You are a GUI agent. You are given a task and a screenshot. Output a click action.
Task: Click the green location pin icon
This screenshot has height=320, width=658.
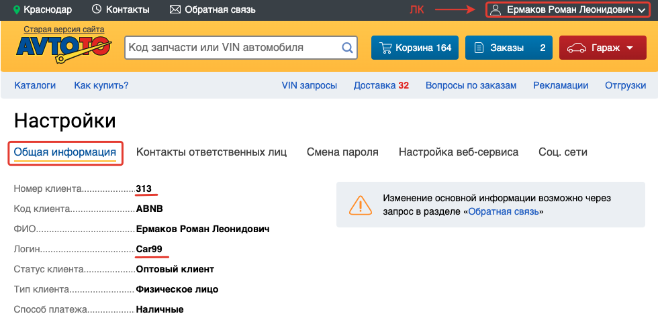point(17,9)
